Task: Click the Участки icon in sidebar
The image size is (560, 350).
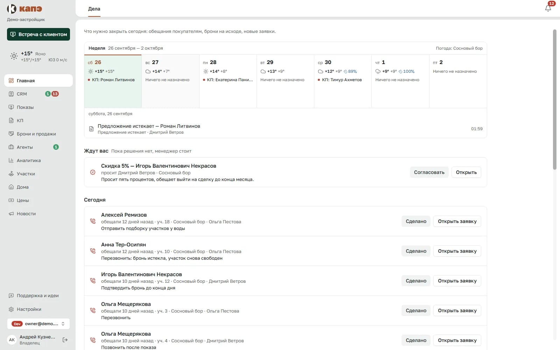Action: 11,174
